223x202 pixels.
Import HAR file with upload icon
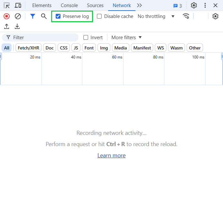(x=6, y=27)
